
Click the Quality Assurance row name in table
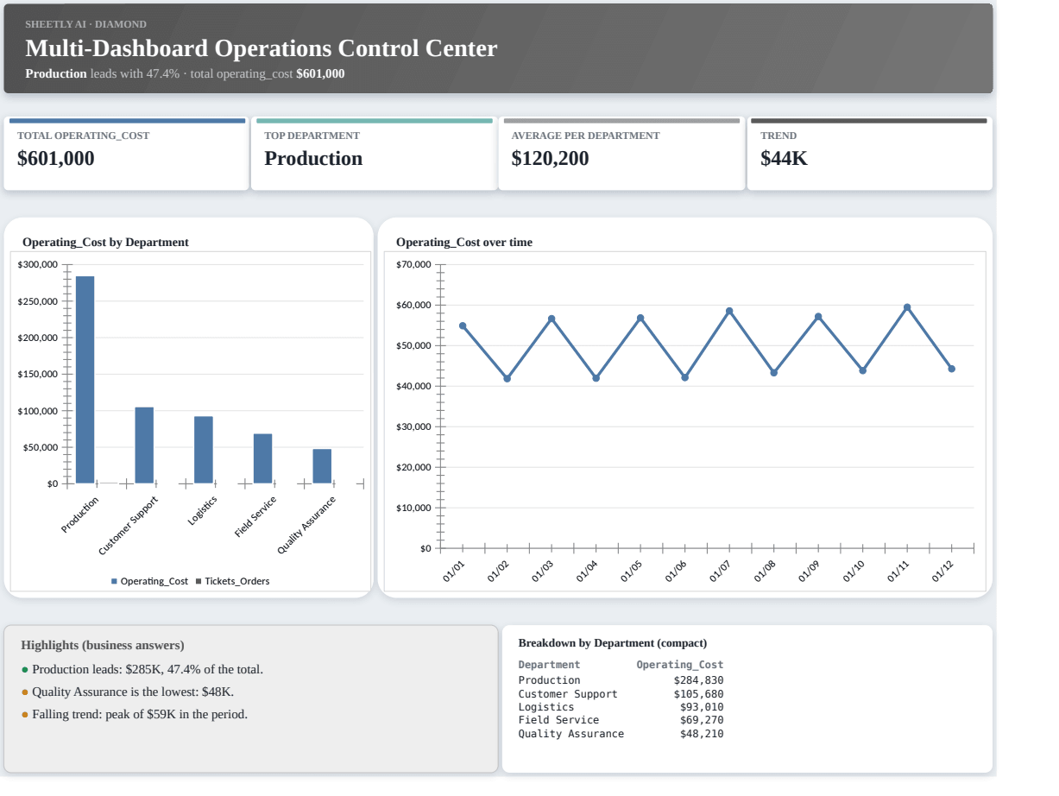[x=570, y=734]
